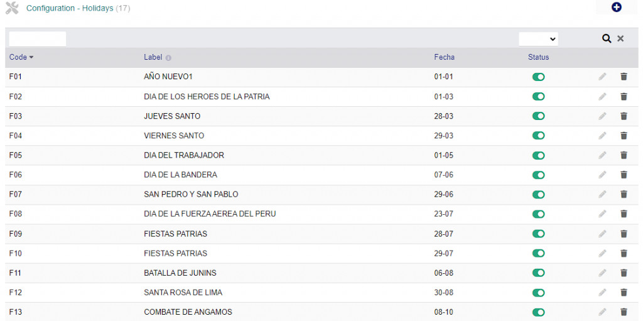Sort the list by the Code column
The width and height of the screenshot is (643, 321).
click(18, 57)
